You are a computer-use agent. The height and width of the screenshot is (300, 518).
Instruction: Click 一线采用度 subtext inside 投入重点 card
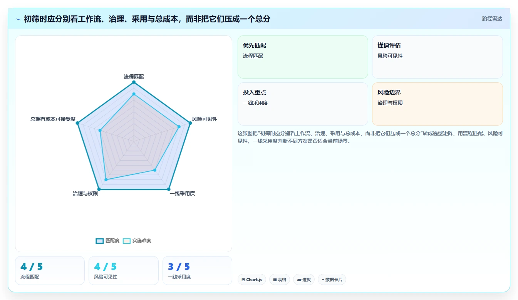pos(255,103)
